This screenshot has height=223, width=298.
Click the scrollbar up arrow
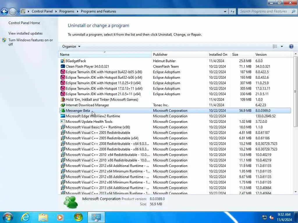[x=295, y=54]
